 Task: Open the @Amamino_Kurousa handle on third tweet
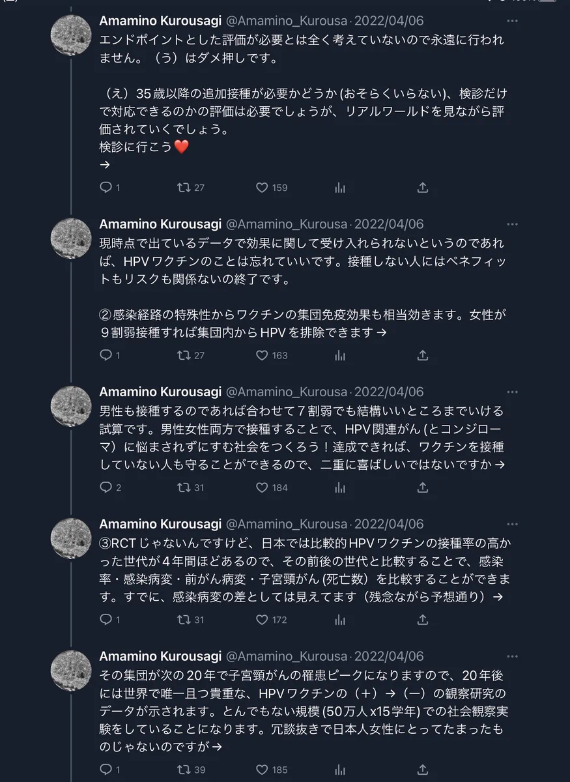[286, 392]
